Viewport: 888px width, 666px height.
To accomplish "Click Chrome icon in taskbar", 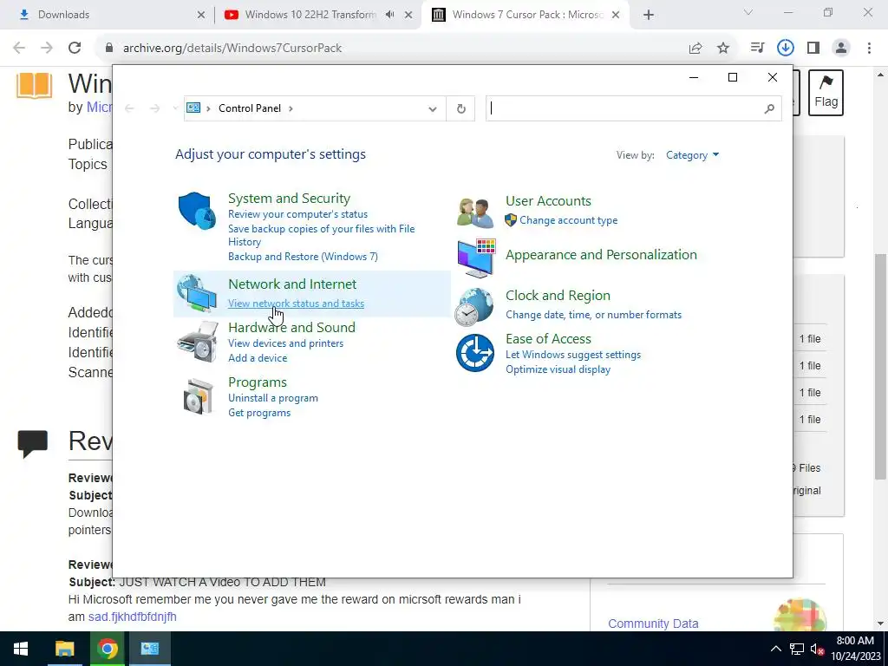I will (107, 649).
